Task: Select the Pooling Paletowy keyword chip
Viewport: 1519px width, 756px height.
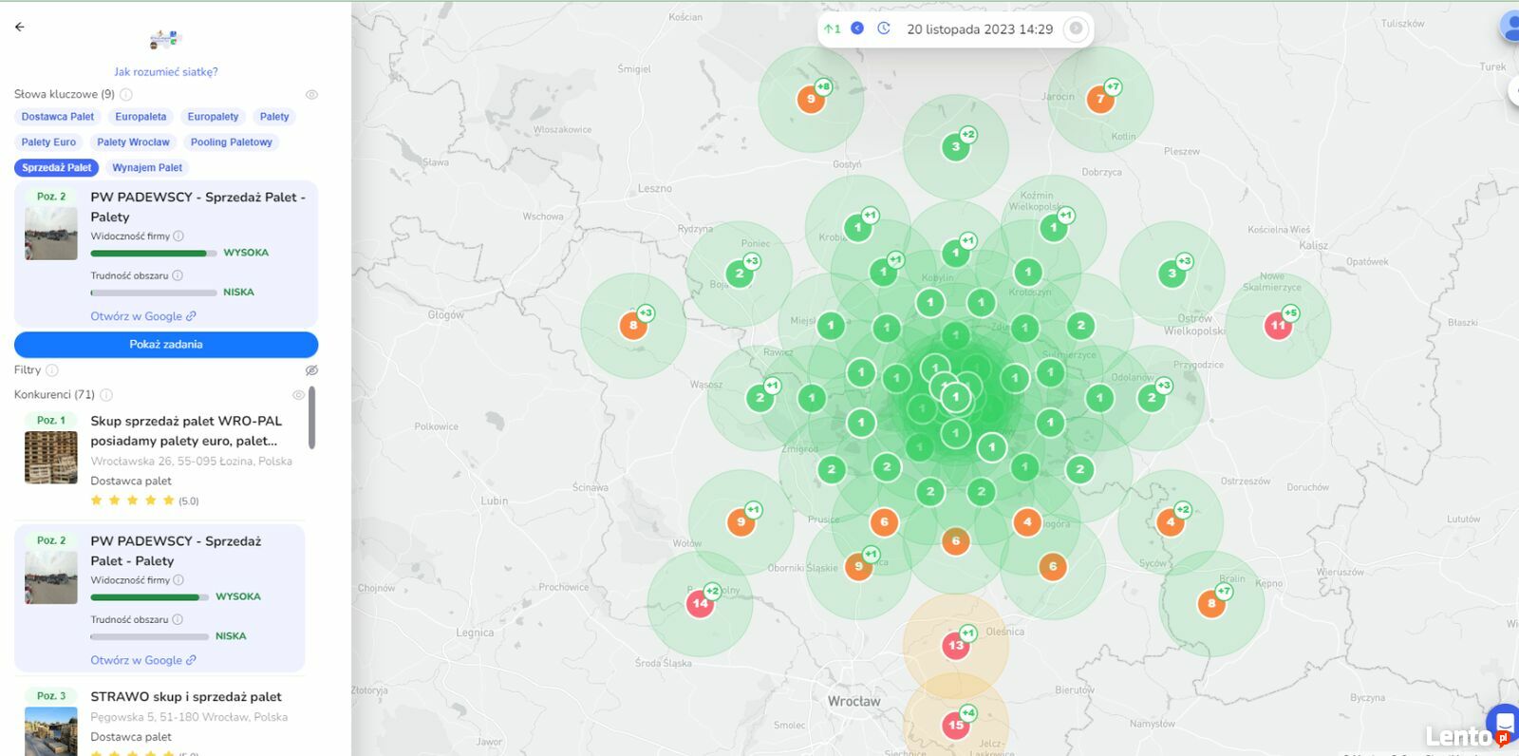Action: (x=231, y=142)
